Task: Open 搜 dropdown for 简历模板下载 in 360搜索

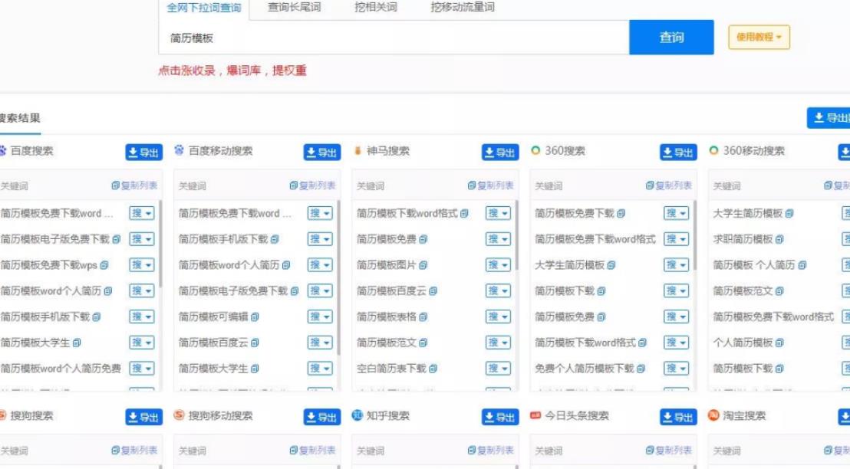Action: (x=677, y=290)
